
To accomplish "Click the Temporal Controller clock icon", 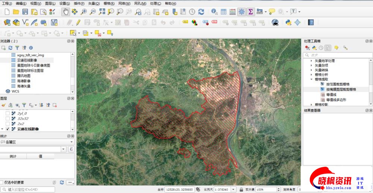I will coord(192,12).
